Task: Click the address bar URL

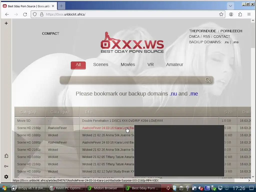Action: pos(66,14)
